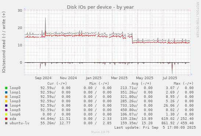This screenshot has height=136, width=201.
Task: Click the IOs/second read/write axis title
Action: [x=4, y=42]
